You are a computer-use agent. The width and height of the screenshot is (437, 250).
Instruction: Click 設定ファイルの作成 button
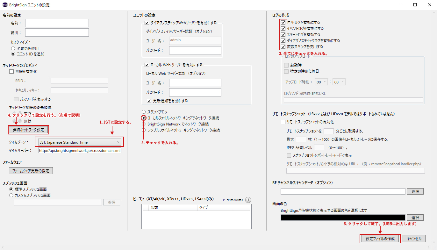point(380,239)
